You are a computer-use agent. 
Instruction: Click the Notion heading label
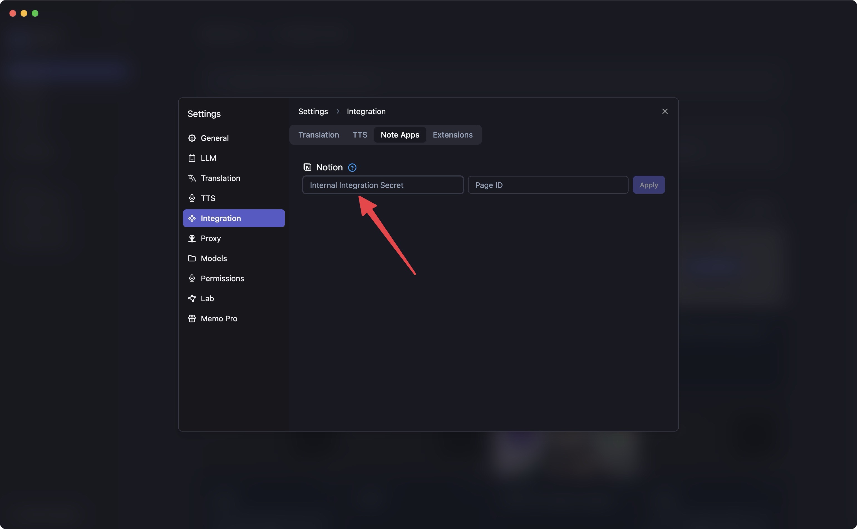pos(329,167)
